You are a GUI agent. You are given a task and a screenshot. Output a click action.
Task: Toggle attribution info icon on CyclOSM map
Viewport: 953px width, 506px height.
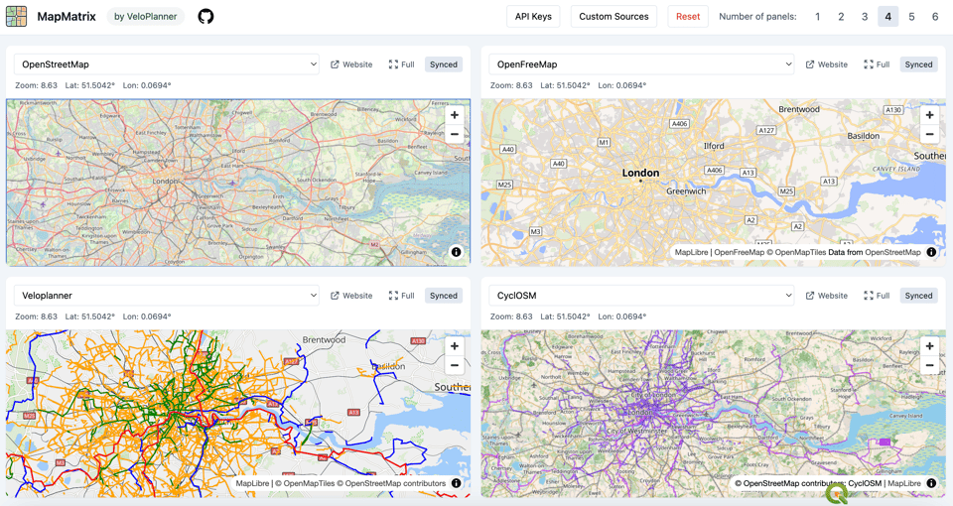pyautogui.click(x=931, y=483)
